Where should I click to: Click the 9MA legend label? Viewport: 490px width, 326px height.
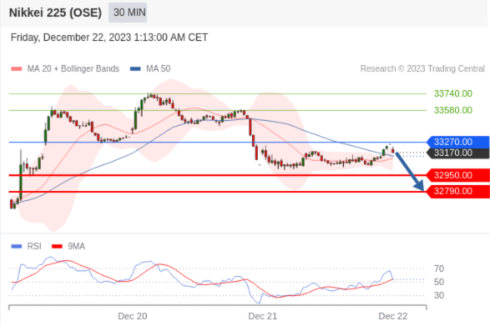point(76,246)
